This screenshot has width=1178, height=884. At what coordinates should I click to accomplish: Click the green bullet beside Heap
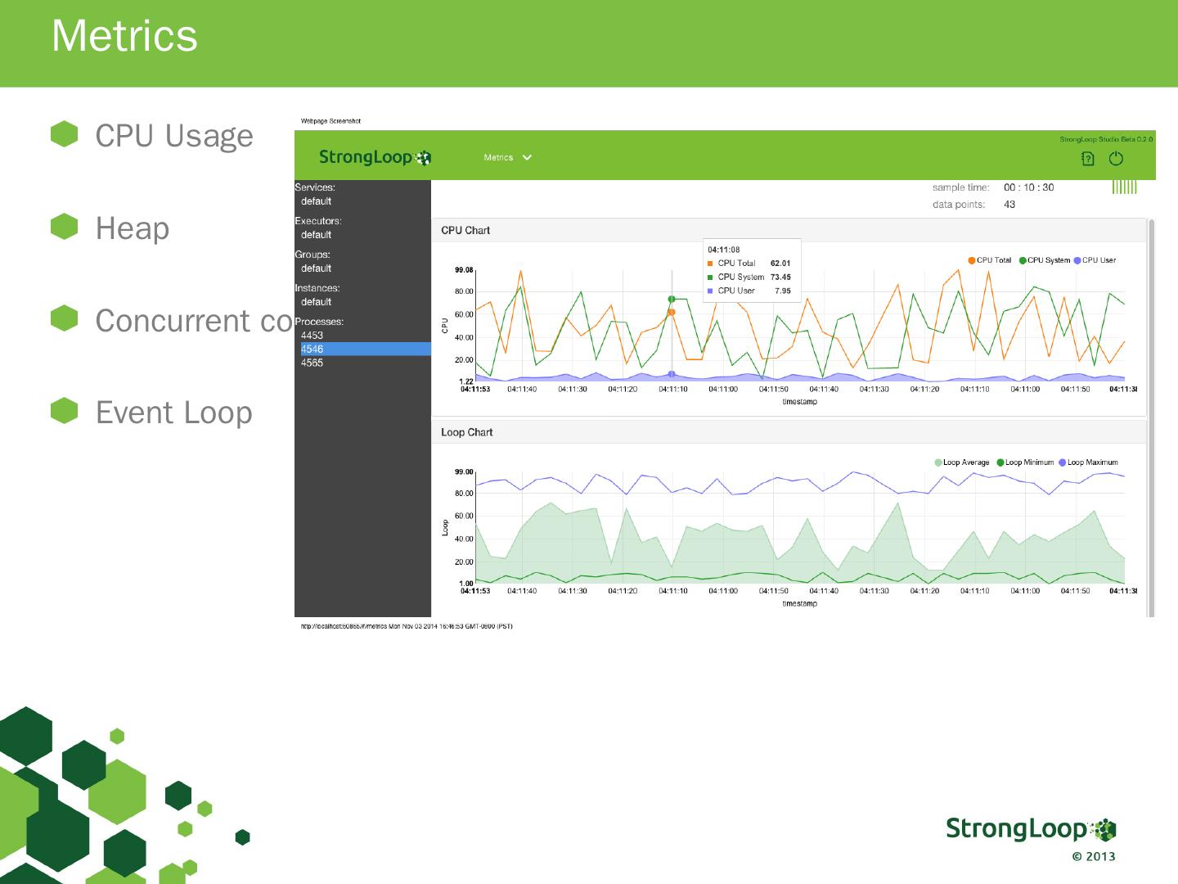pyautogui.click(x=64, y=227)
